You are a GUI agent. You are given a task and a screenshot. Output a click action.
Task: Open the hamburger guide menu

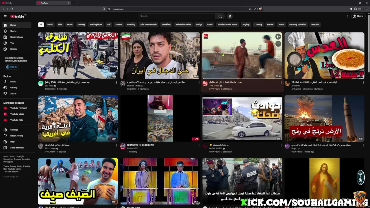(5, 16)
